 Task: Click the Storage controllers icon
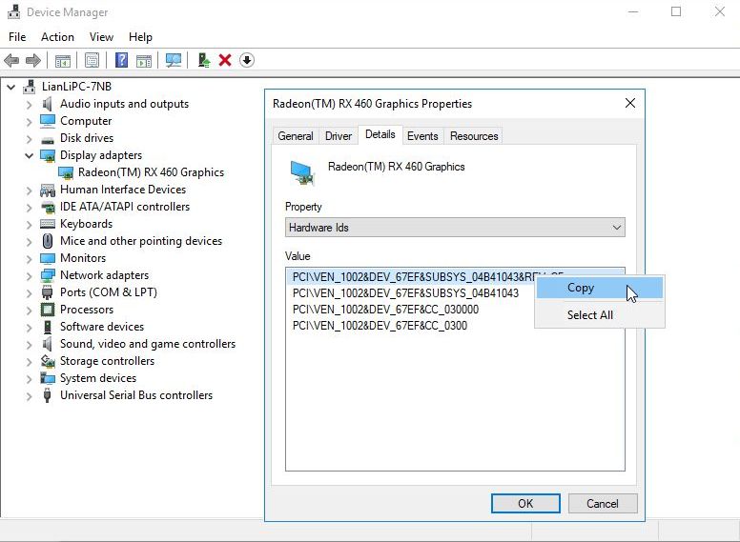tap(48, 361)
